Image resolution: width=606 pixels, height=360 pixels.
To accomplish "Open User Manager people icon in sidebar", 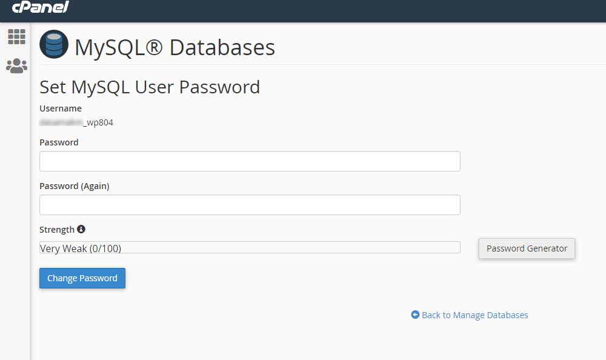I will [16, 65].
